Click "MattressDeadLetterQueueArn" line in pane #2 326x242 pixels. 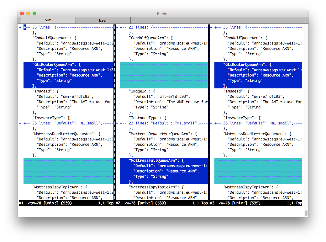click(x=163, y=134)
